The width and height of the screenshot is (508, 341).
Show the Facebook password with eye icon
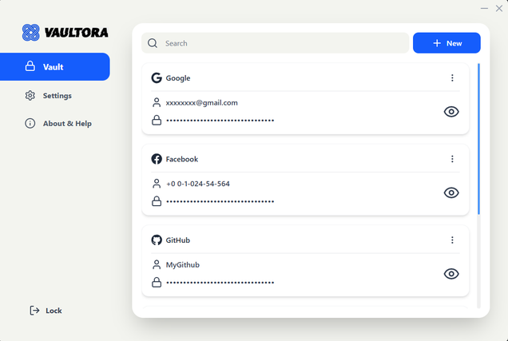pos(451,192)
